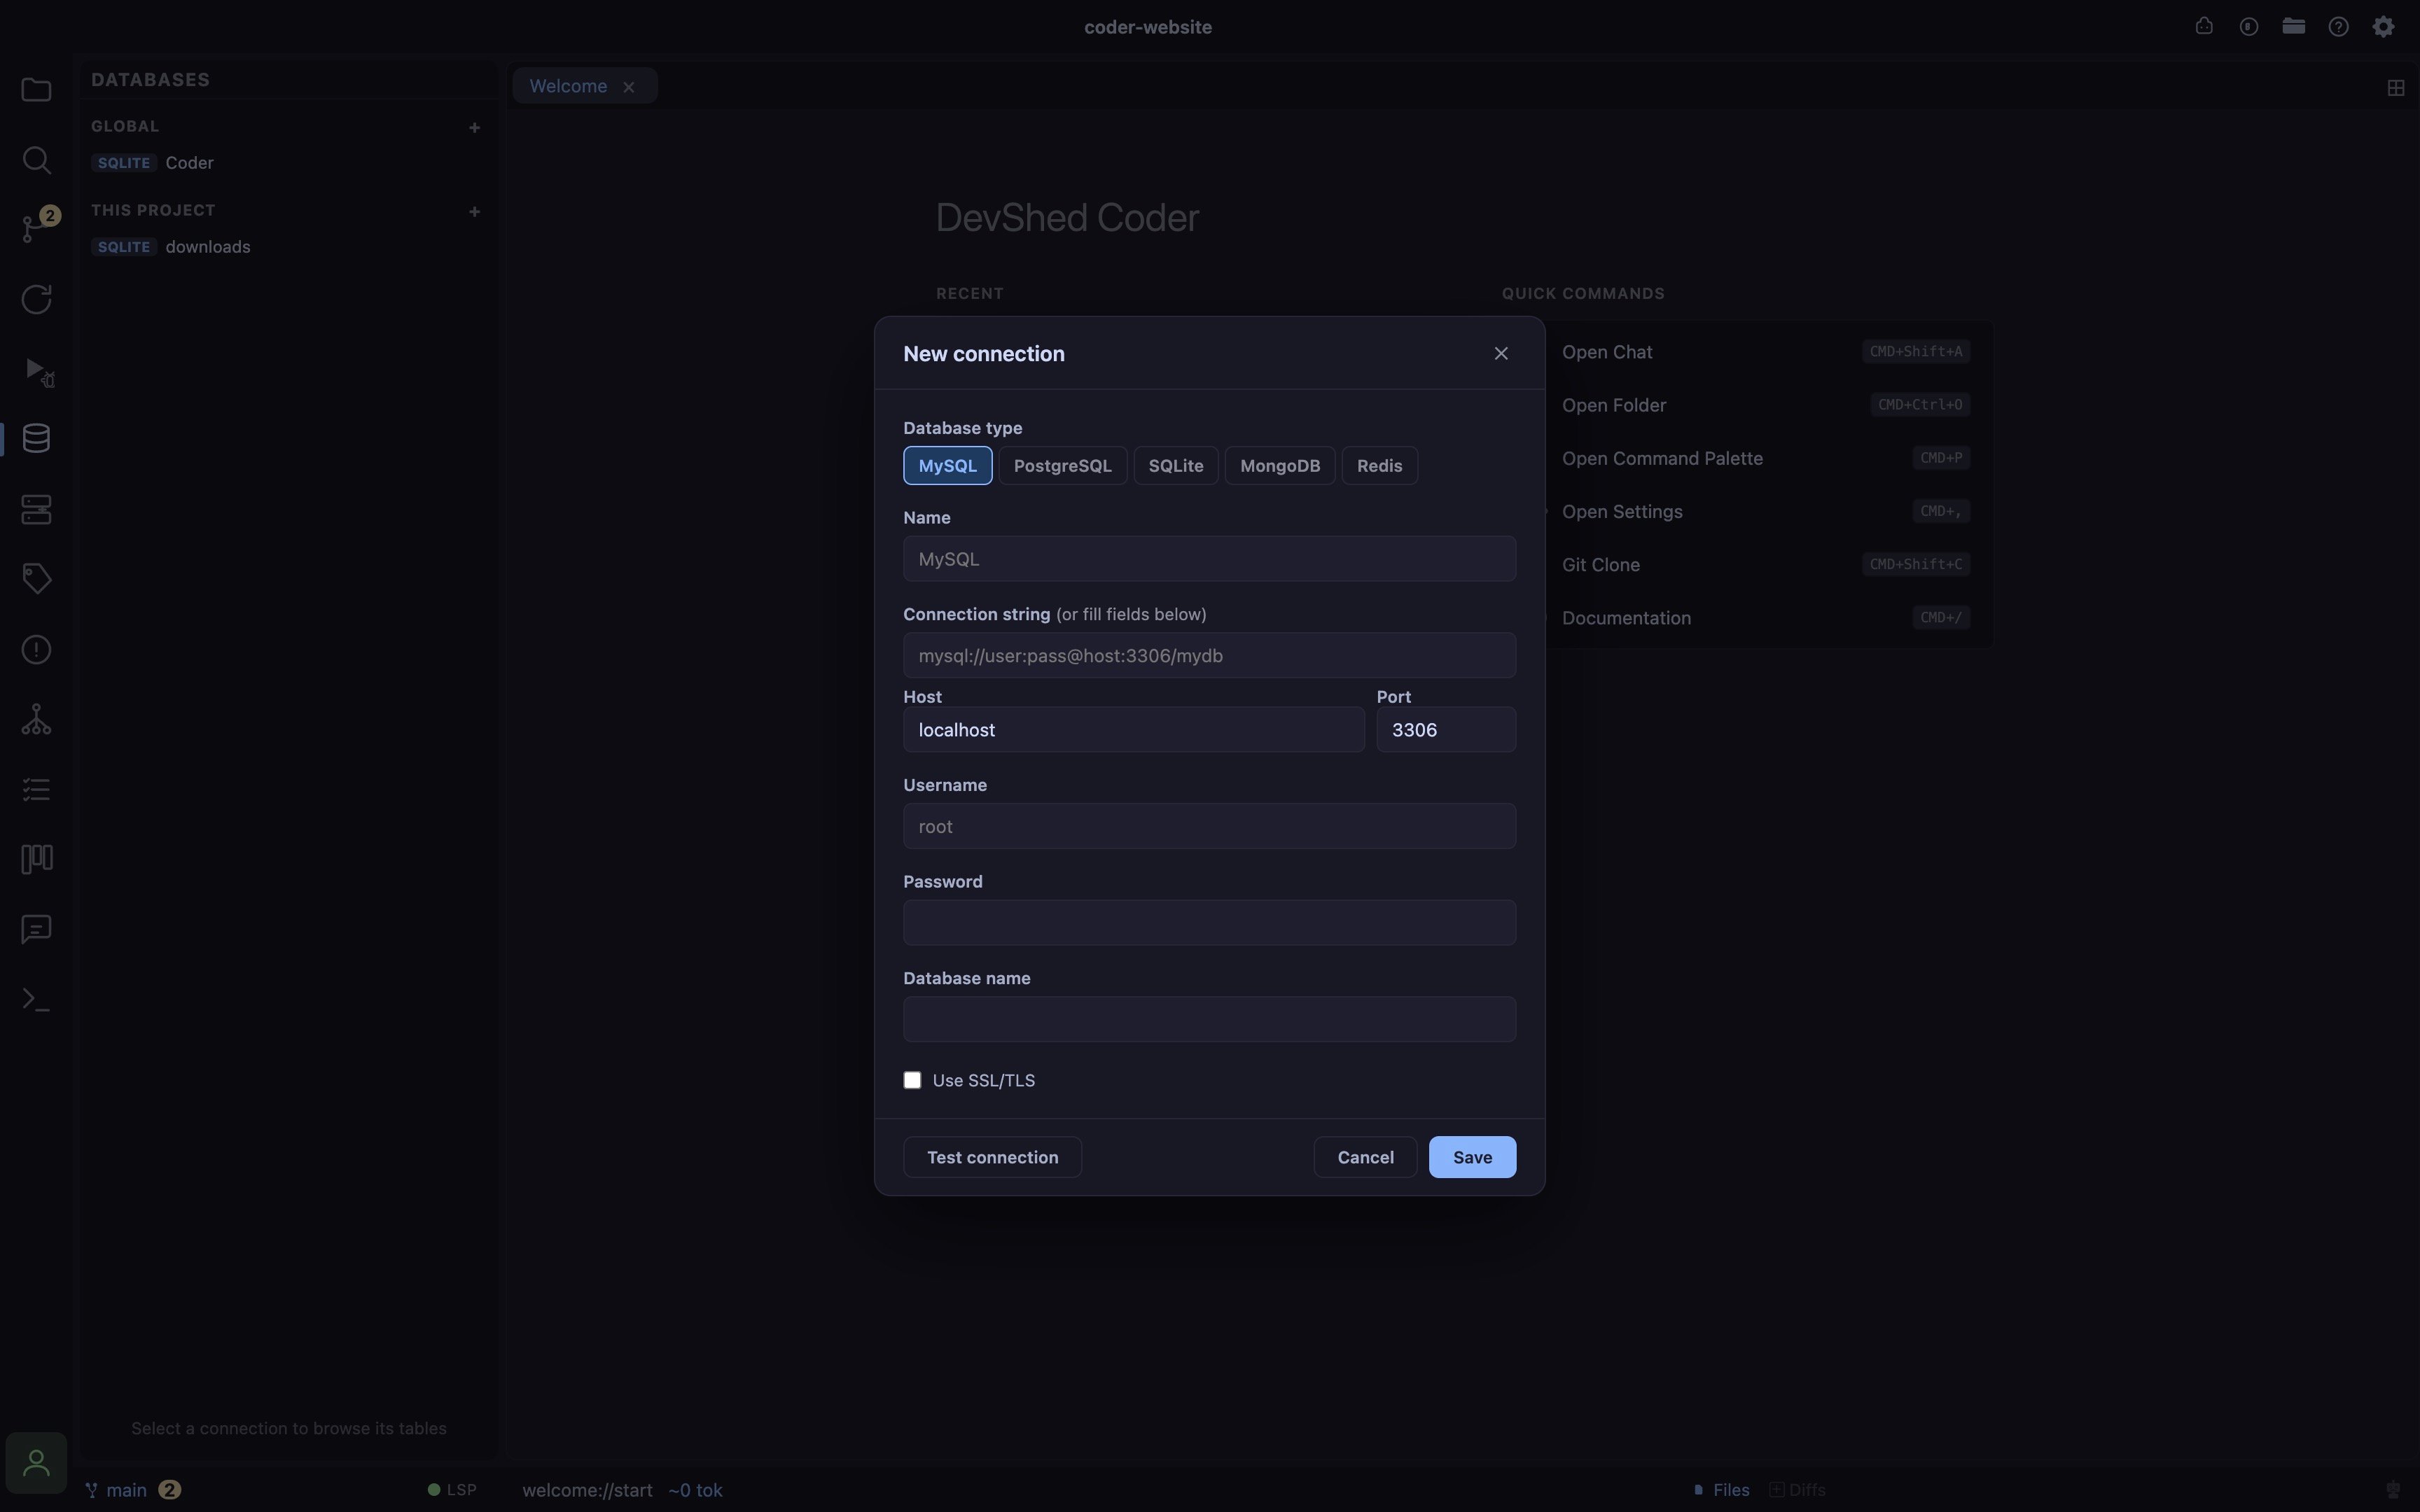Open the chat message sidebar icon

[36, 930]
